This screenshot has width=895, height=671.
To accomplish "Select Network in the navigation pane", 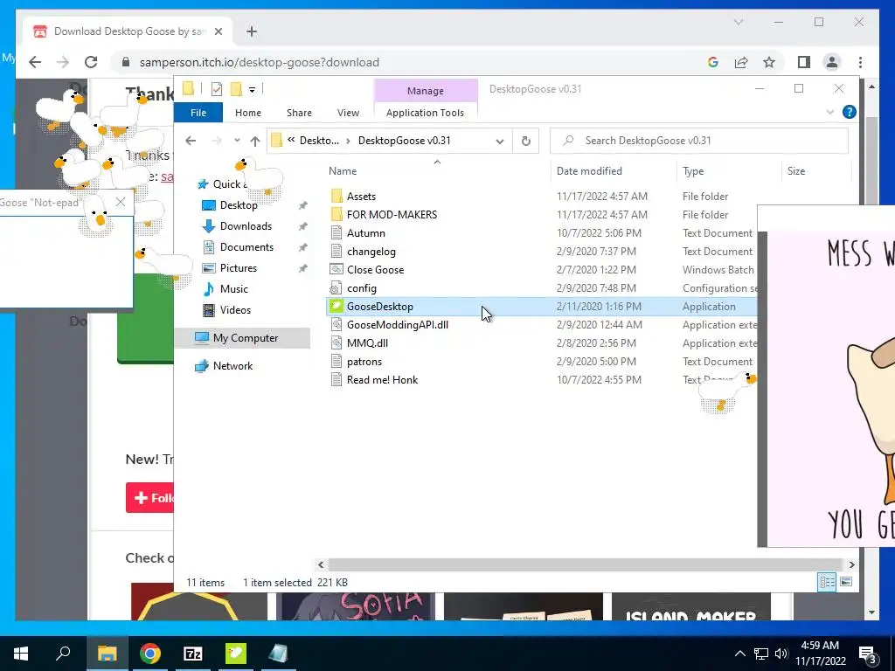I will click(x=232, y=366).
